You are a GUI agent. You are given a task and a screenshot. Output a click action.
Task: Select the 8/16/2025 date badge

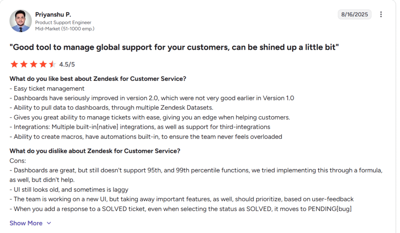(354, 14)
